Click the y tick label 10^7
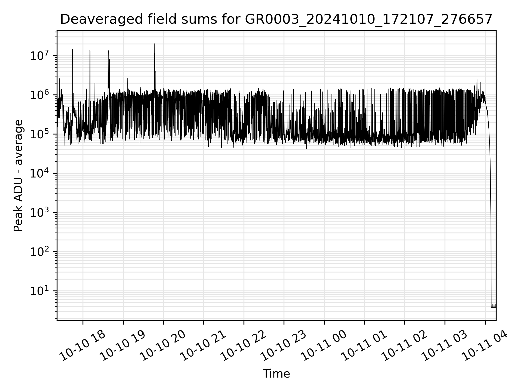Viewport: 523px width, 392px height. pos(39,56)
